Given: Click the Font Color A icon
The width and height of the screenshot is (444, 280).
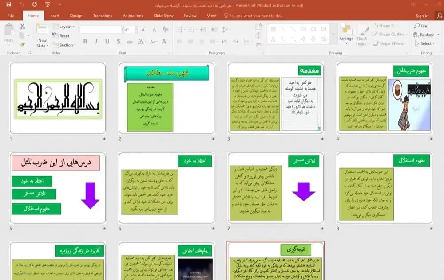Looking at the screenshot, I should (164, 42).
